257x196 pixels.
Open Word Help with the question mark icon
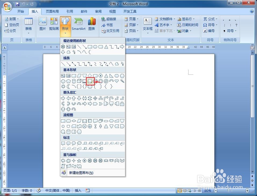252,11
